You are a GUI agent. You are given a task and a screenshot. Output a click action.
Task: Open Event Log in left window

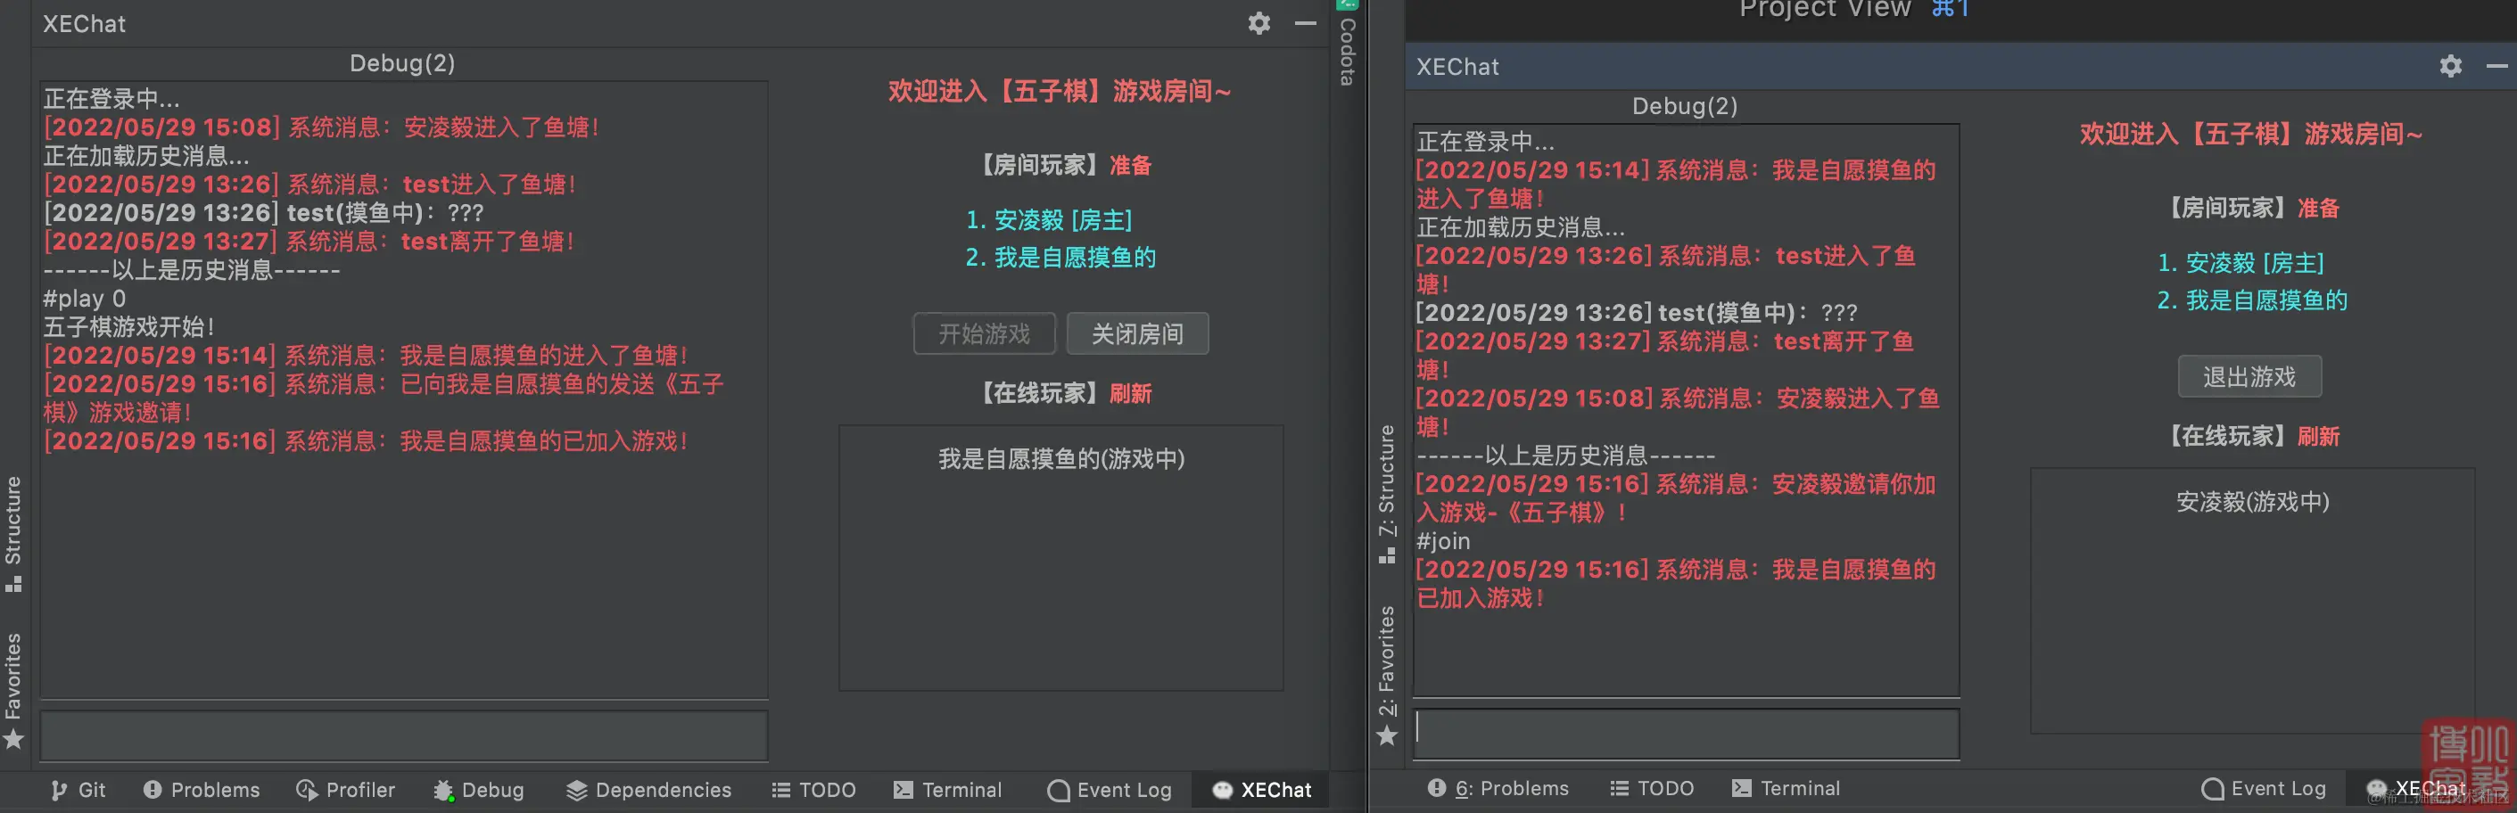1109,790
